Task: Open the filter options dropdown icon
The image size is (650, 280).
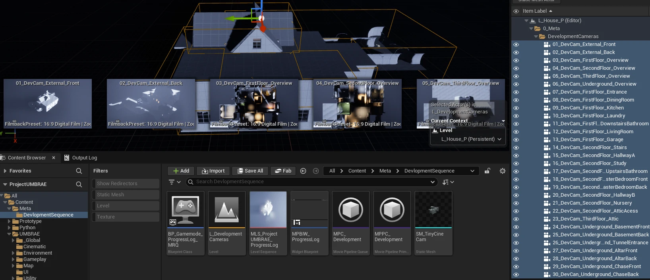Action: coord(174,182)
